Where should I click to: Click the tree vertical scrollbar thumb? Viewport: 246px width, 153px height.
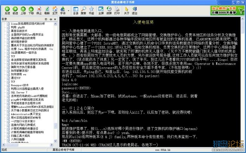pos(56,126)
